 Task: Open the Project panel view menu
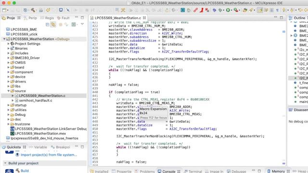(x=82, y=24)
